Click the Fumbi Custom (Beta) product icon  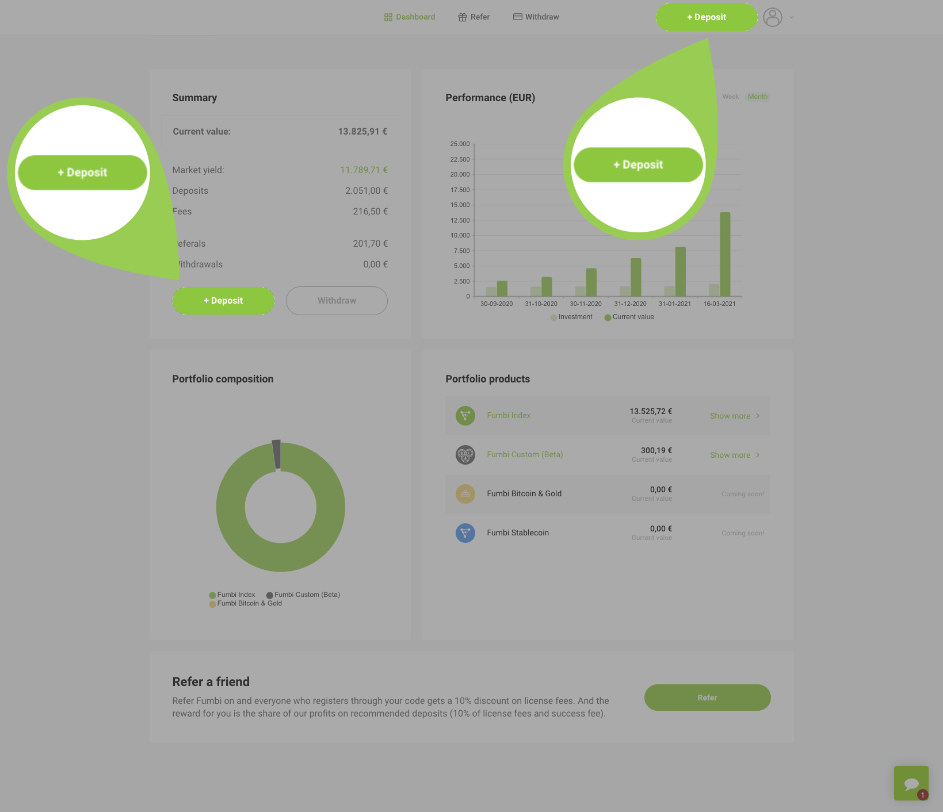pyautogui.click(x=465, y=455)
